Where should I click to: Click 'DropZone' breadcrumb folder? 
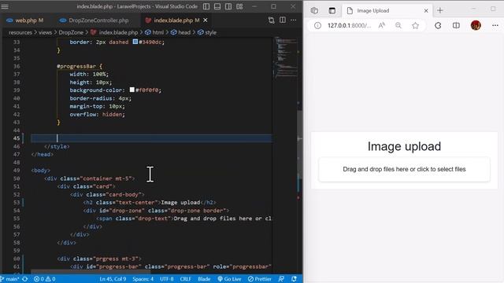click(x=71, y=32)
